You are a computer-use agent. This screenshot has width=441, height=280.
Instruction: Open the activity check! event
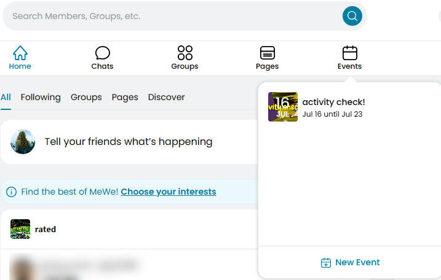point(333,103)
